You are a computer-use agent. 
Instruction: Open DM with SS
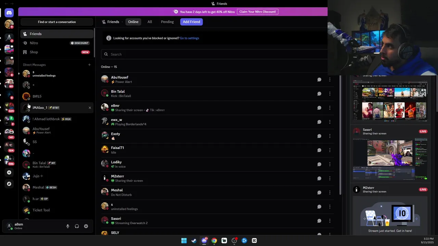[57, 142]
